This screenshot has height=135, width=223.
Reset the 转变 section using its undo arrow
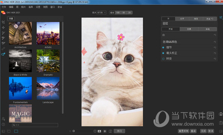[215, 59]
